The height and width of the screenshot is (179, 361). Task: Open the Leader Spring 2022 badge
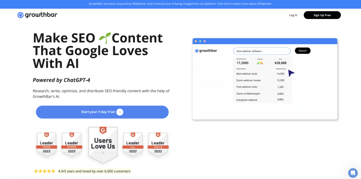pyautogui.click(x=47, y=144)
